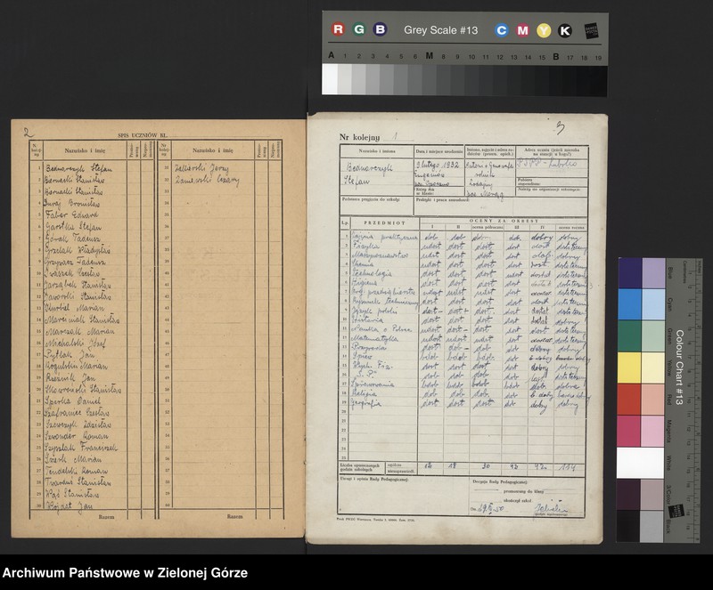Image resolution: width=713 pixels, height=590 pixels.
Task: Click the 'Grey Scale #13' label
Action: click(x=440, y=30)
